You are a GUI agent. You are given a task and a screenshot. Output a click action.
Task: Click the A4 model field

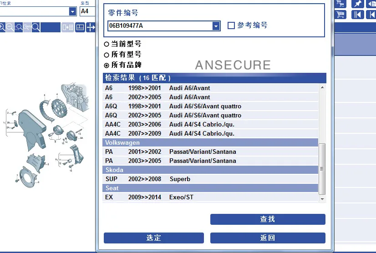pos(87,11)
